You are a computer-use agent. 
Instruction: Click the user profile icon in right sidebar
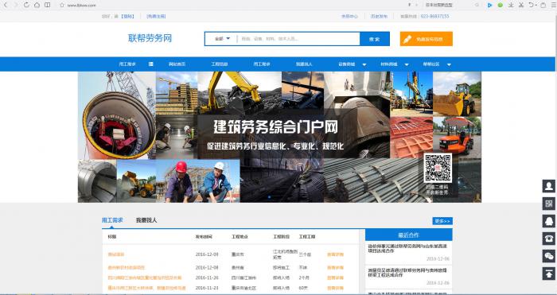pos(548,186)
